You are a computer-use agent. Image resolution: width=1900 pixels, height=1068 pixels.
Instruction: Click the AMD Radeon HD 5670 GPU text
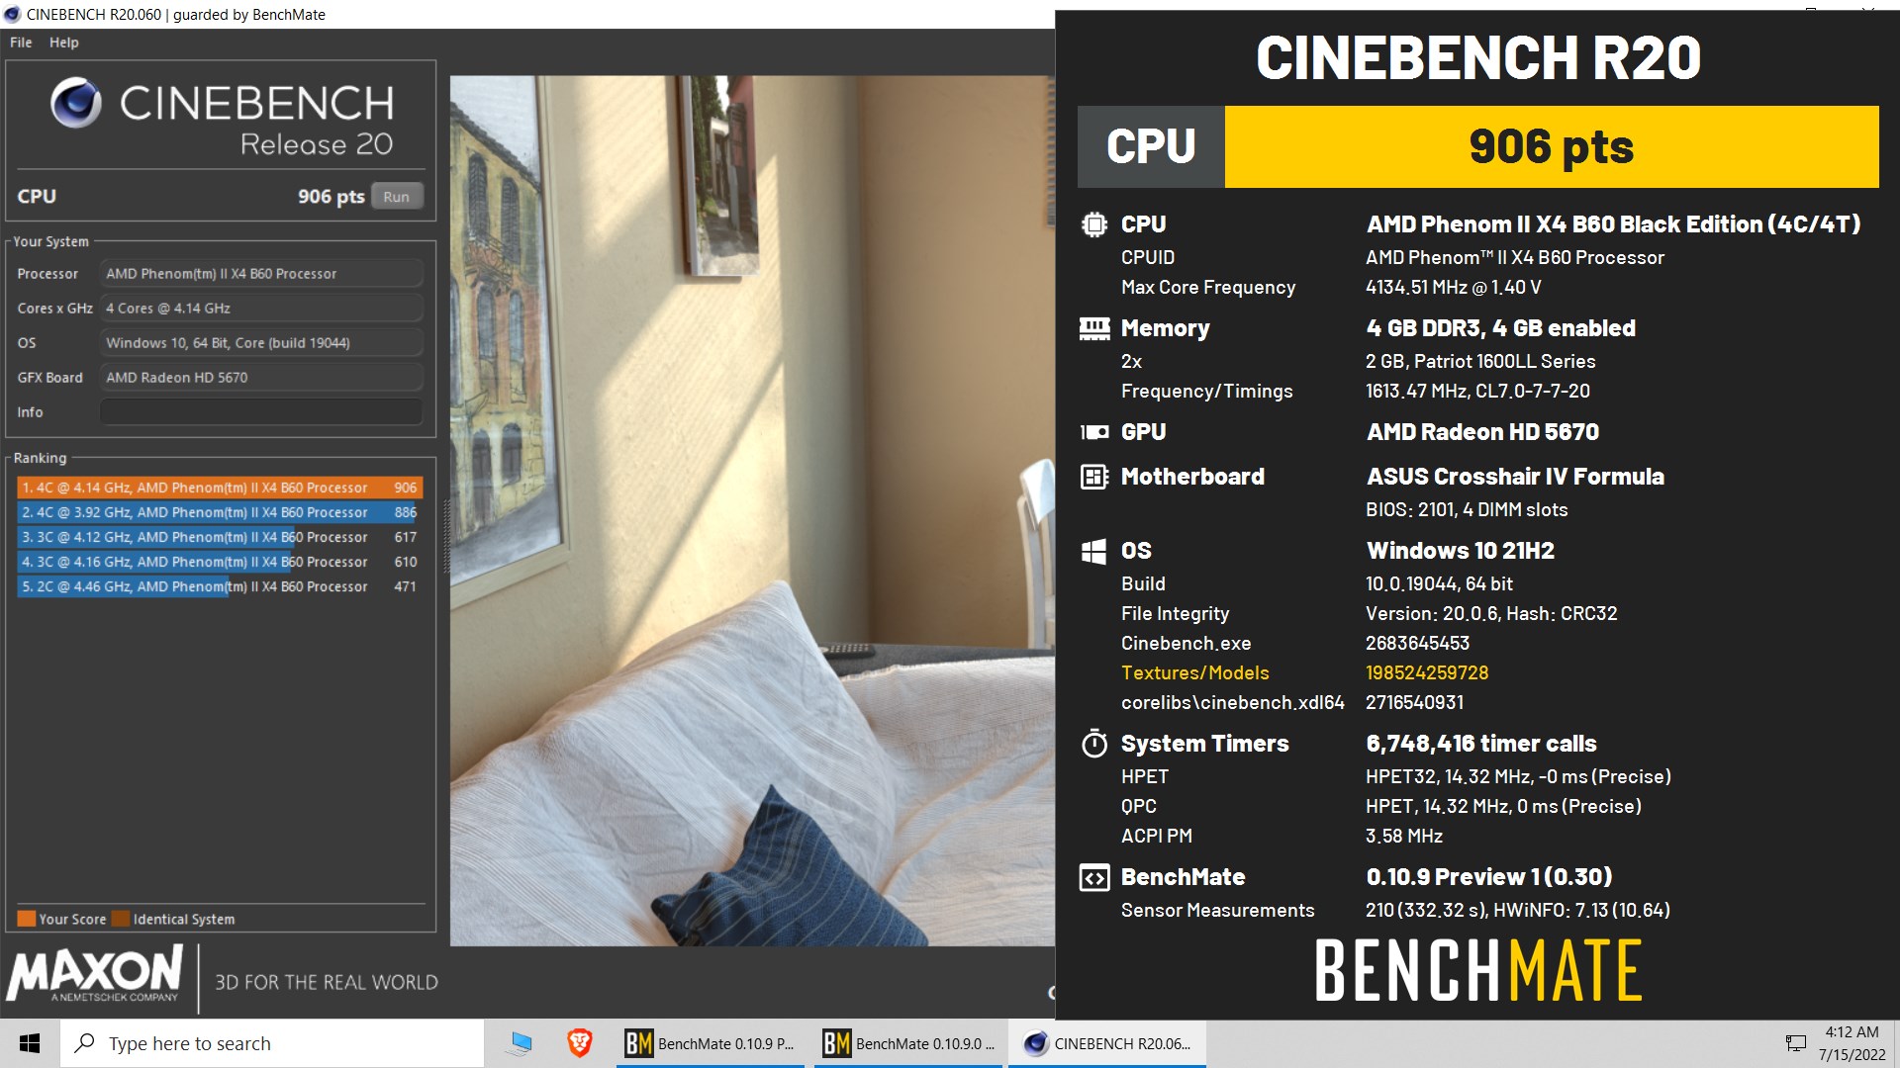pos(1482,432)
